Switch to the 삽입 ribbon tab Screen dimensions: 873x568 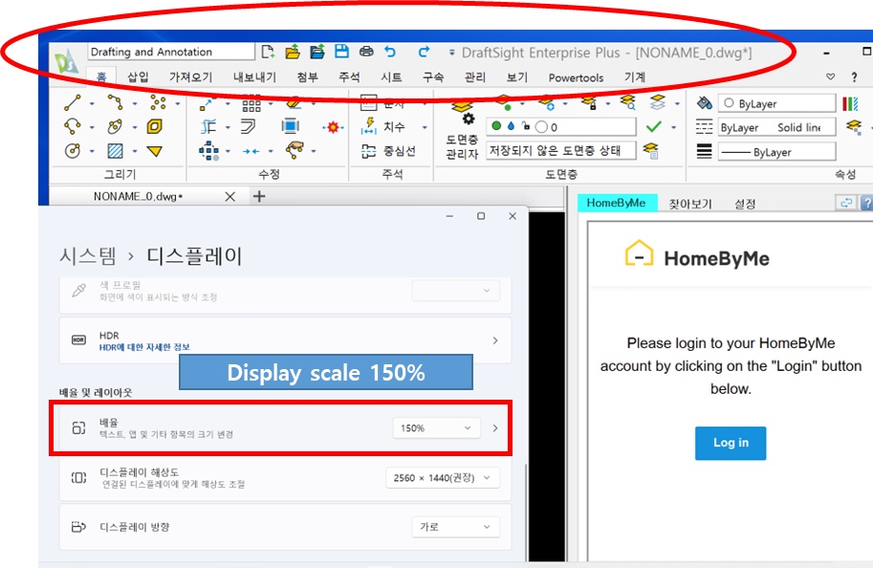138,76
